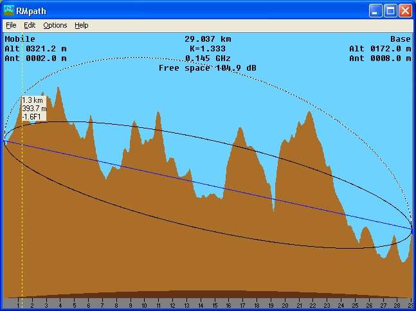The image size is (416, 311).
Task: Click the '29.037 km' path distance text
Action: coord(208,39)
